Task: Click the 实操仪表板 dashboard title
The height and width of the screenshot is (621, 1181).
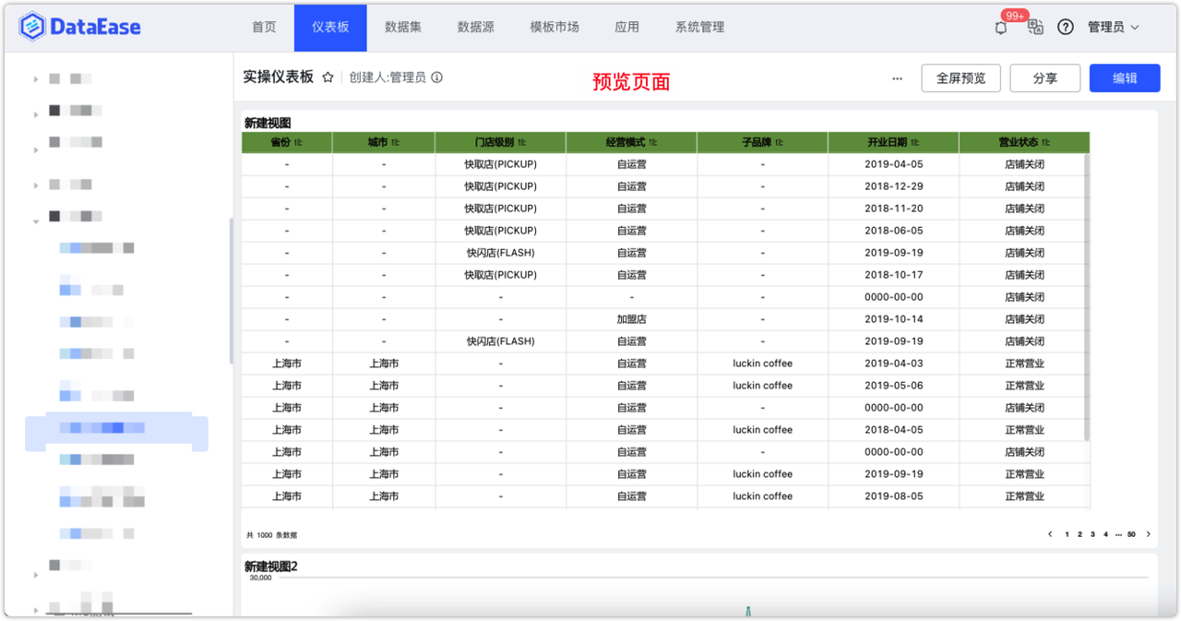Action: pyautogui.click(x=279, y=78)
